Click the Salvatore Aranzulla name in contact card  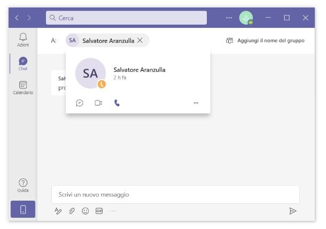coord(139,70)
